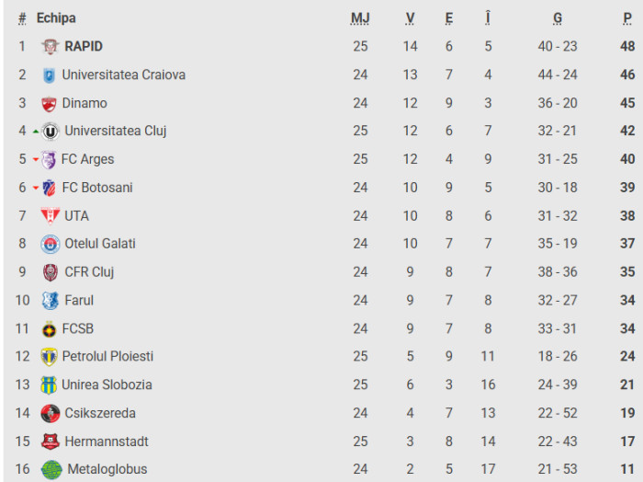Click the FC Botosani crest icon
The height and width of the screenshot is (482, 643).
click(x=49, y=188)
